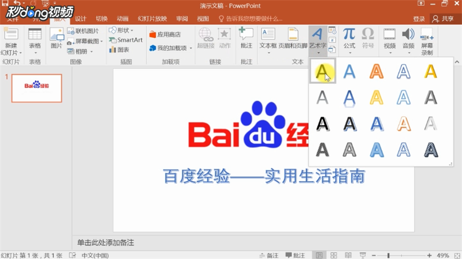Click the zoom out minus button
Viewport: 462px width, 259px height.
click(374, 255)
